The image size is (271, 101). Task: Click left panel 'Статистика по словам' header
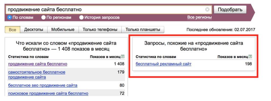(x=28, y=57)
